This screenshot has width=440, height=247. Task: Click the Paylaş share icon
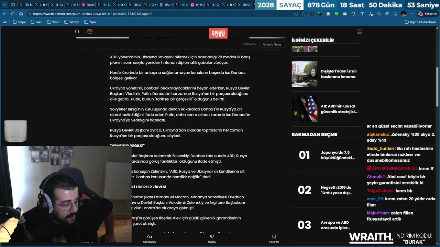tap(212, 237)
